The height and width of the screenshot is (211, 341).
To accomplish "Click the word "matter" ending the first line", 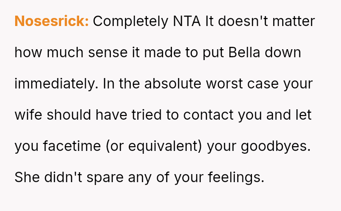I will [294, 21].
